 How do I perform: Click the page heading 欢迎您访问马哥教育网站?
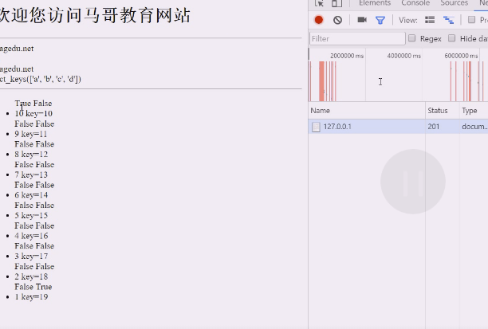coord(94,15)
